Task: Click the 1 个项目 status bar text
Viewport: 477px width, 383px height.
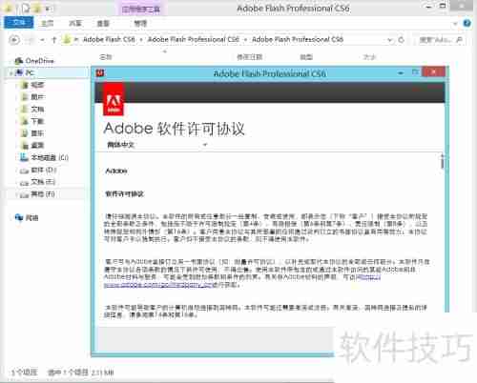Action: point(25,372)
